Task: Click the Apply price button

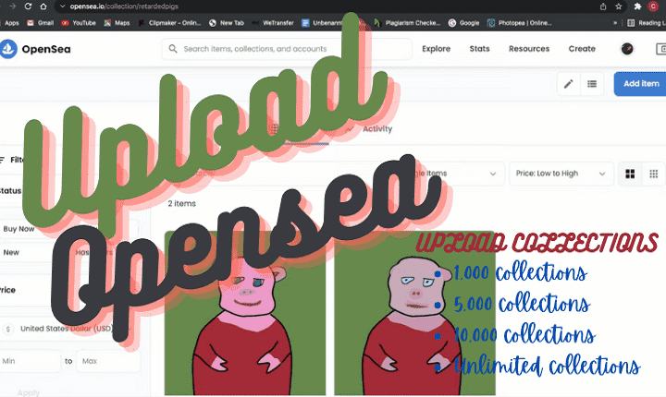Action: 29,392
